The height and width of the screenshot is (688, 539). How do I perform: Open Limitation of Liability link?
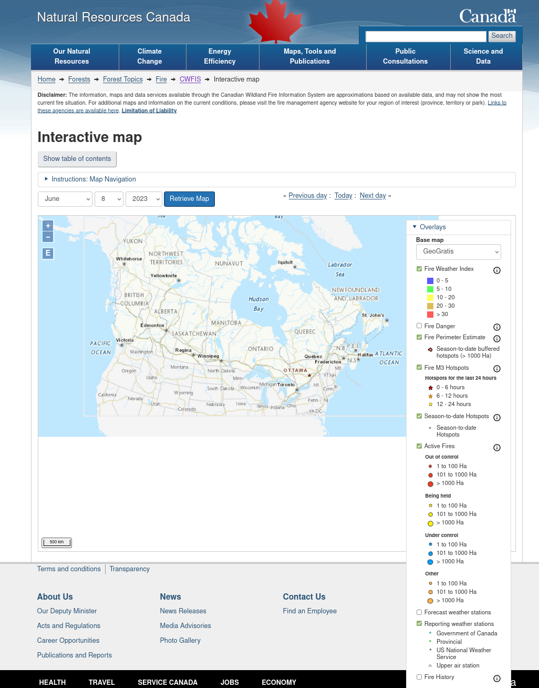(x=149, y=110)
